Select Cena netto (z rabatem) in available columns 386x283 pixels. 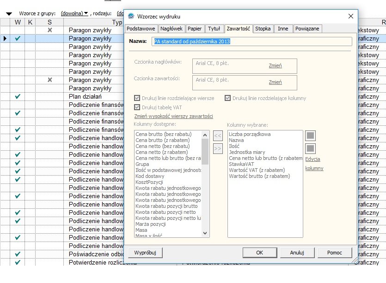tap(162, 152)
